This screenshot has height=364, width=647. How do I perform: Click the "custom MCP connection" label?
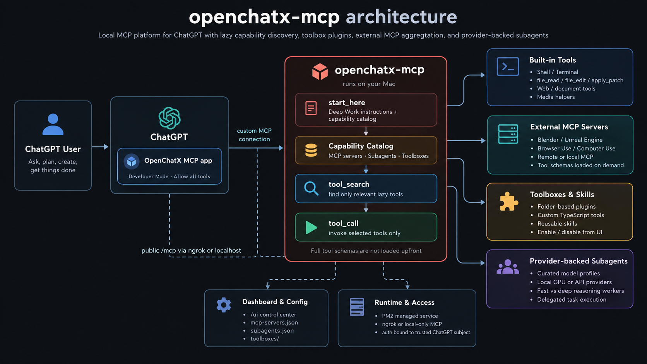[x=254, y=135]
